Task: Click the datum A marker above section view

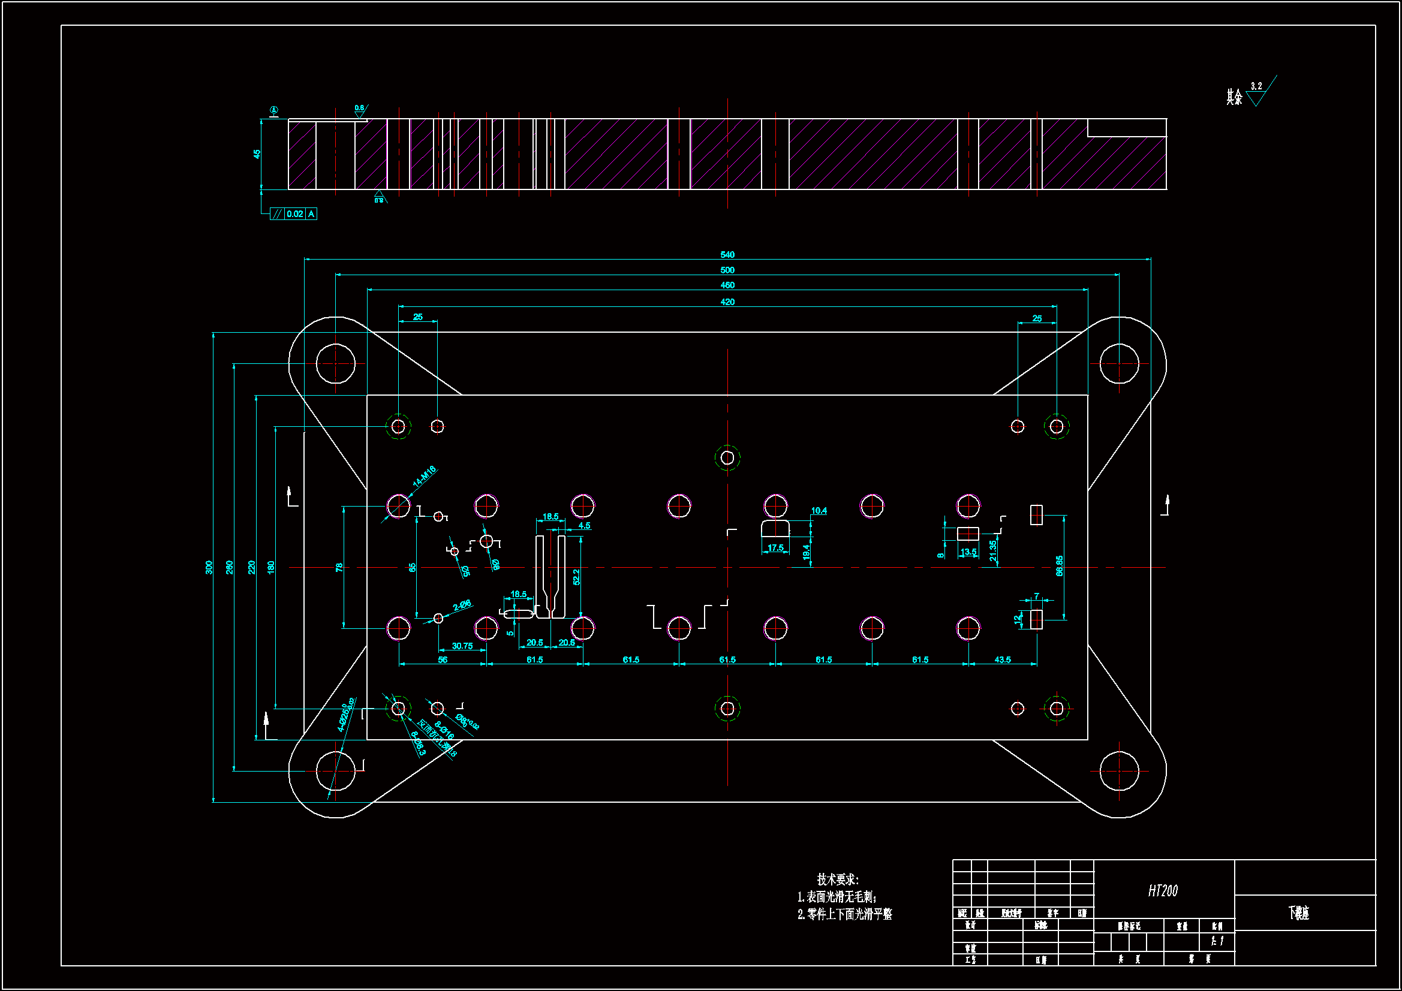Action: tap(274, 110)
